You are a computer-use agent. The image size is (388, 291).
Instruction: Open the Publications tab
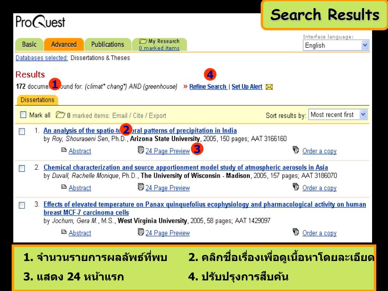click(108, 45)
